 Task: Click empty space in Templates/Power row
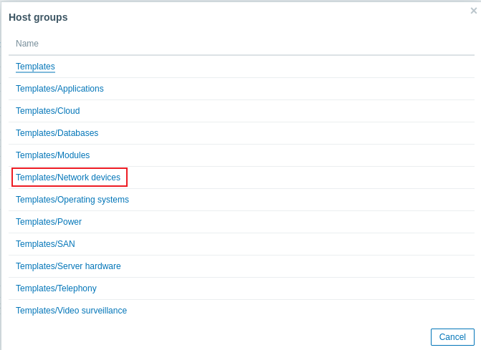click(x=276, y=222)
